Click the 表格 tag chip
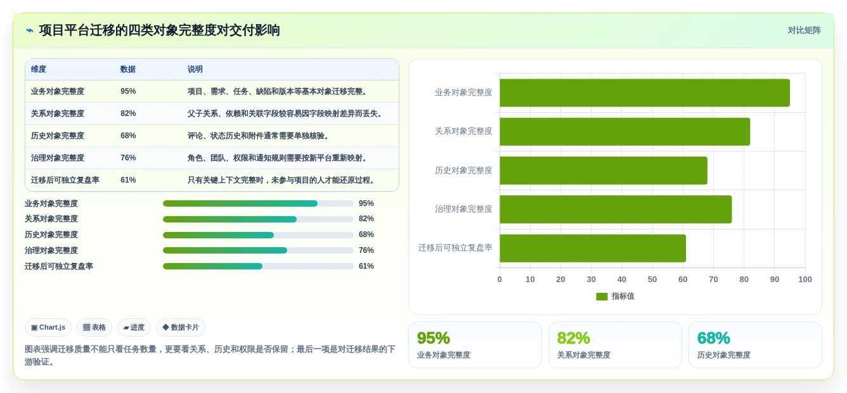The height and width of the screenshot is (393, 847). pyautogui.click(x=94, y=328)
